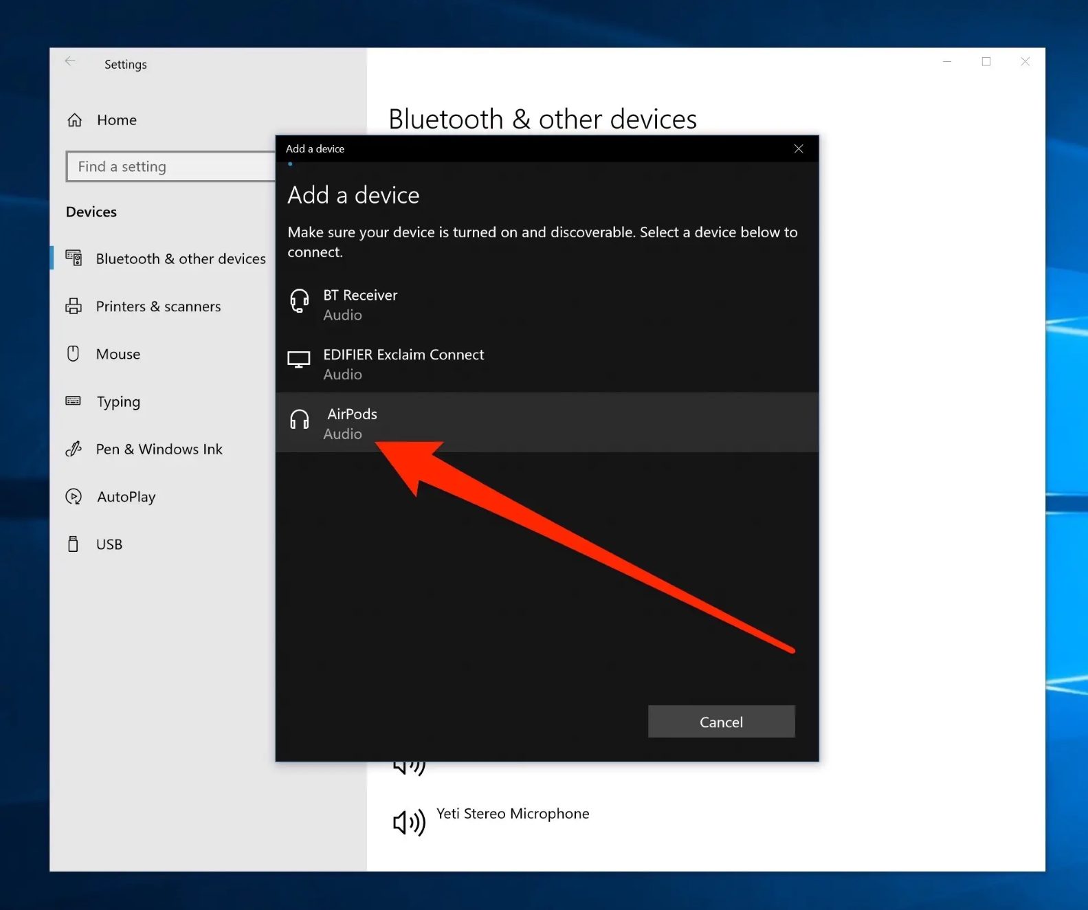
Task: Click the BT Receiver headset icon
Action: pyautogui.click(x=300, y=301)
